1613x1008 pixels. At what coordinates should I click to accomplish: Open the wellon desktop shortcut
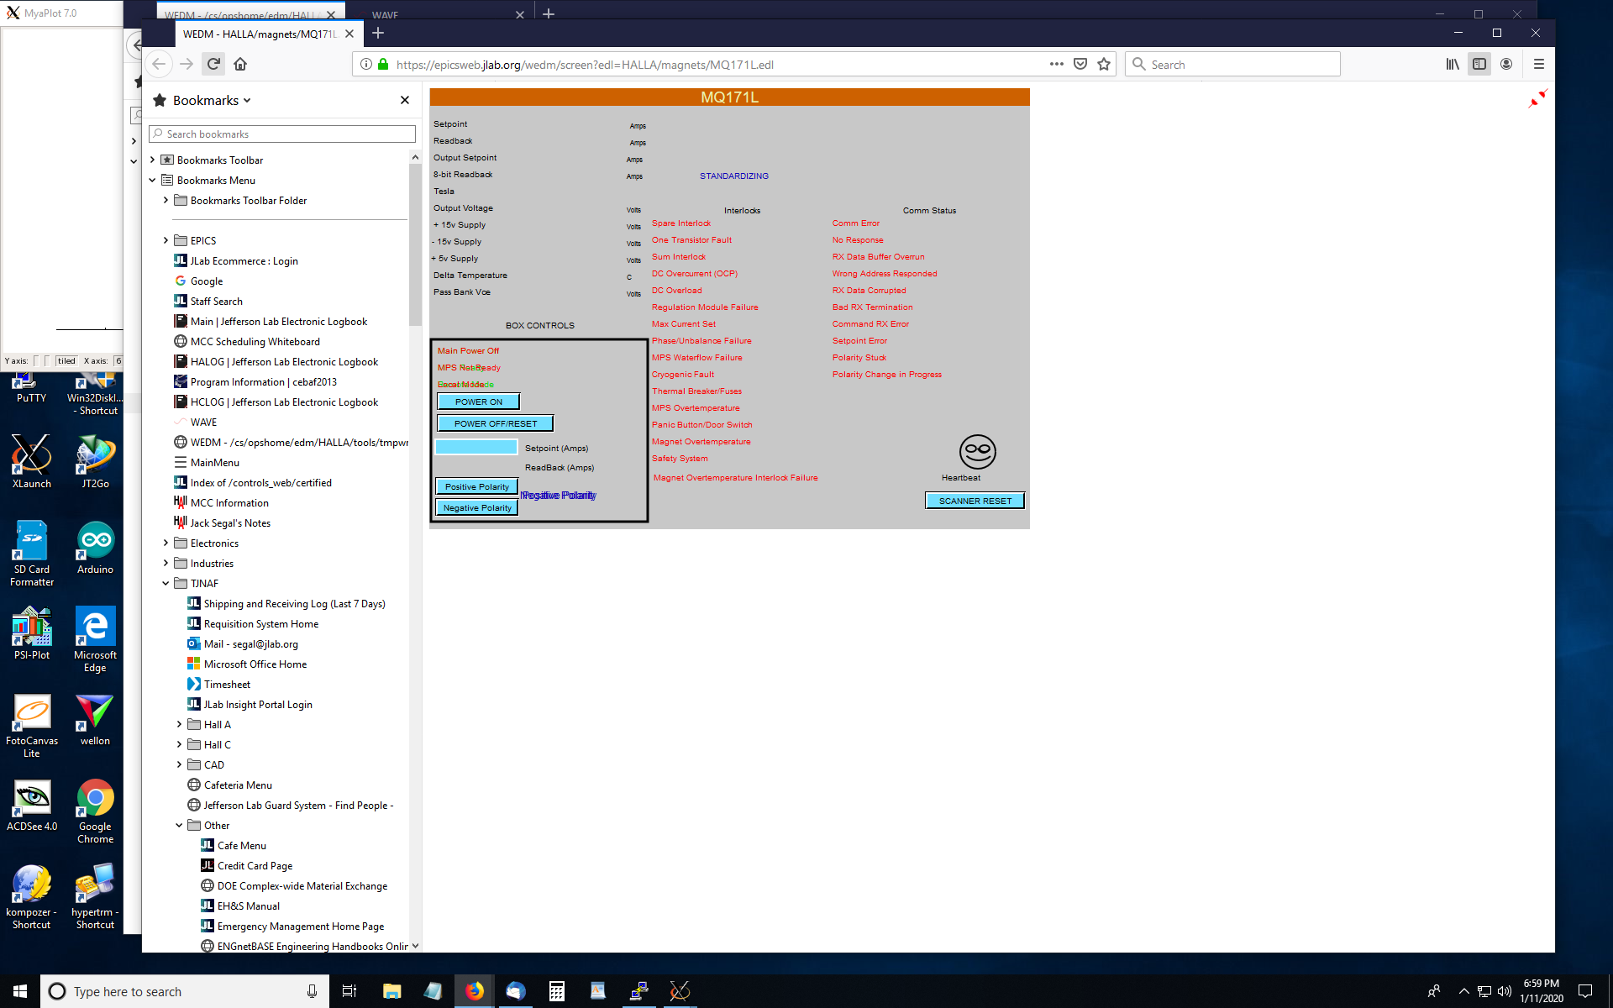[95, 719]
